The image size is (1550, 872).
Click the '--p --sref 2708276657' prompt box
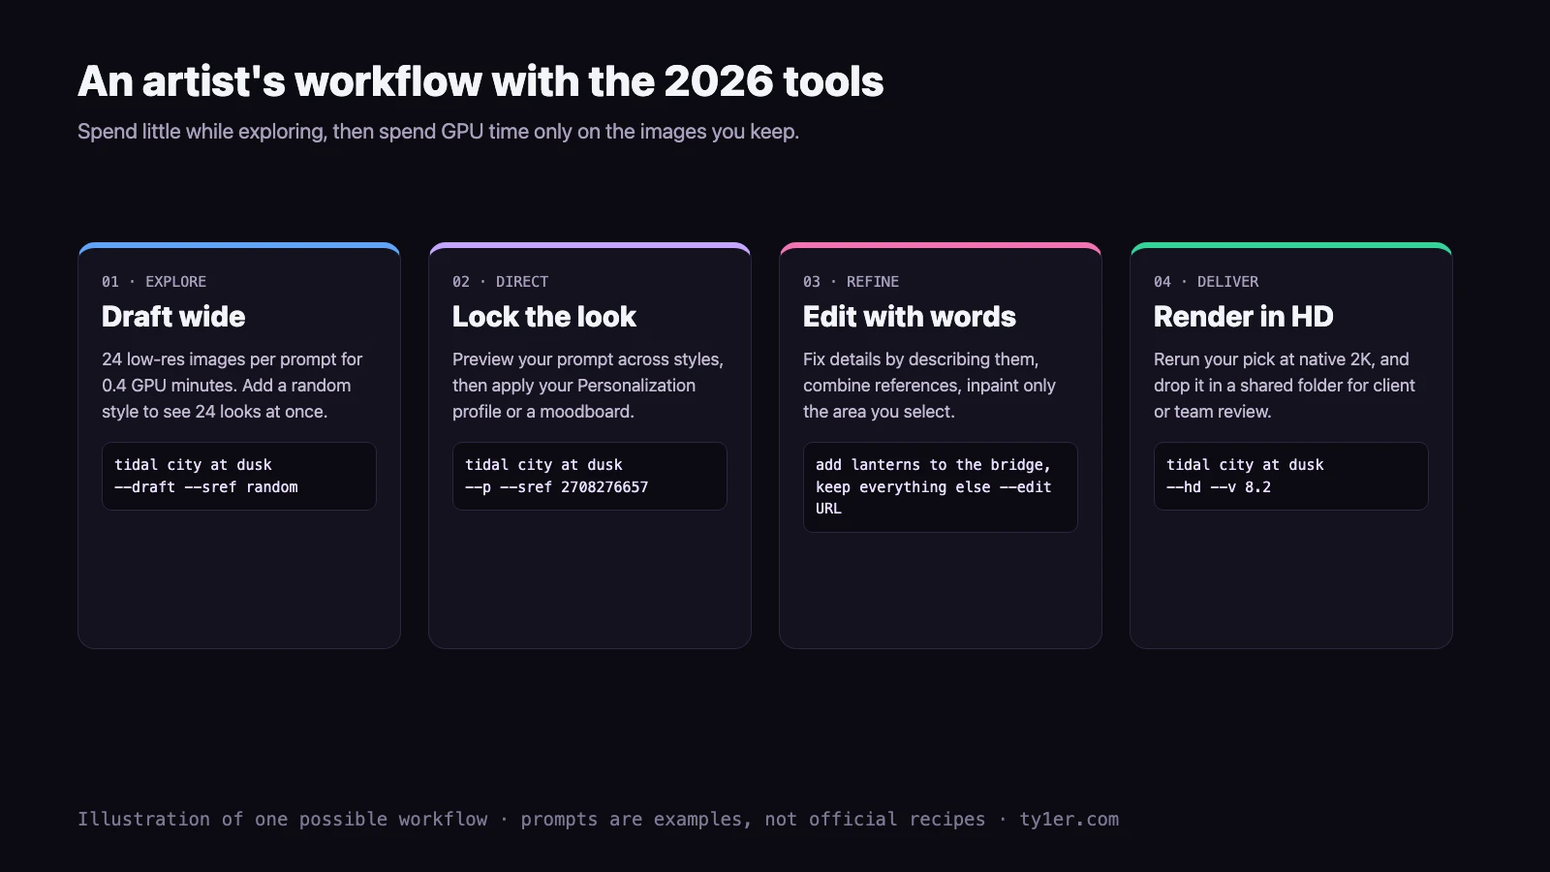tap(590, 476)
